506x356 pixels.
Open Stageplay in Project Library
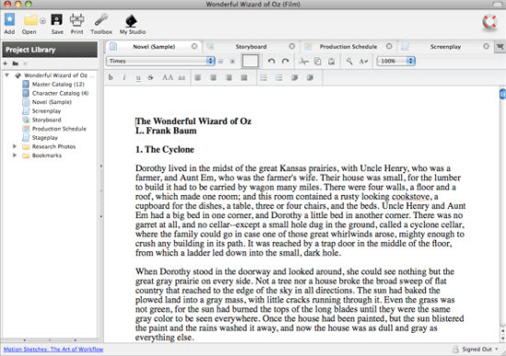45,138
